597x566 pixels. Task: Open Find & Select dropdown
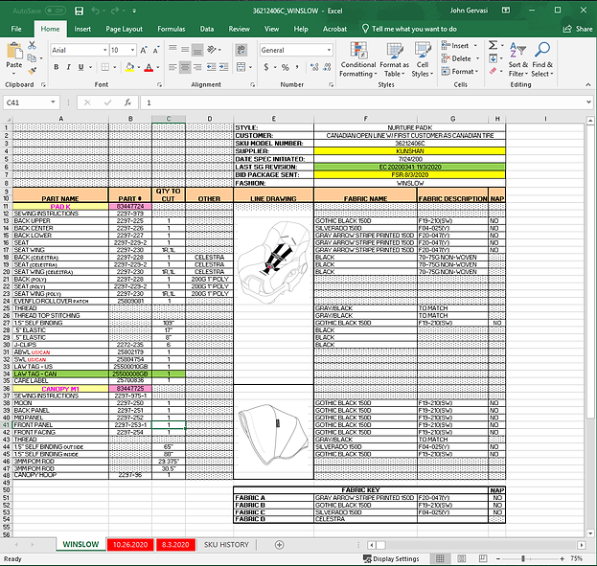tap(542, 59)
